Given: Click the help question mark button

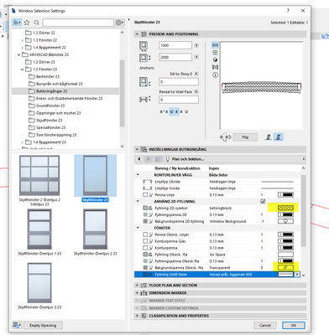Looking at the screenshot, I should (288, 11).
